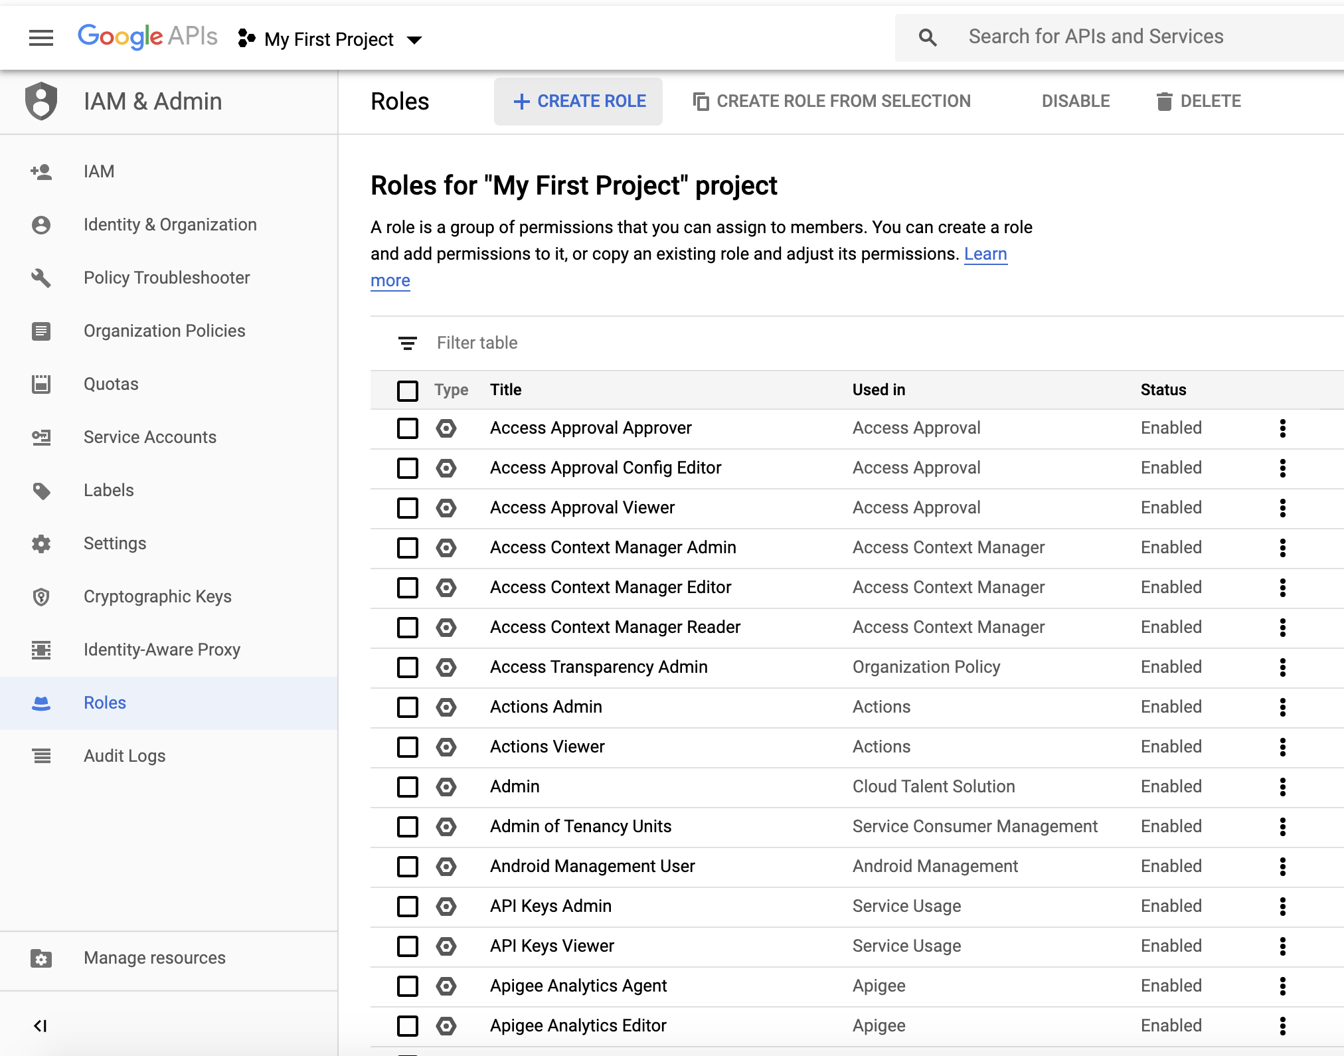
Task: Open the more-actions menu for API Keys Viewer
Action: point(1283,946)
